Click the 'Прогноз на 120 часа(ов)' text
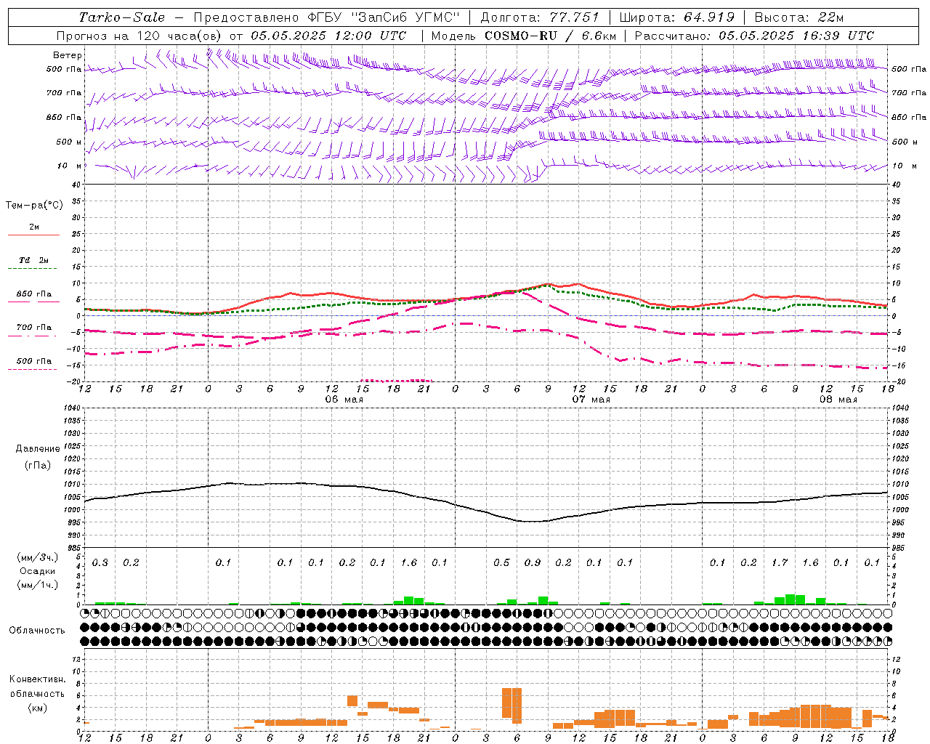930x744 pixels. 140,36
